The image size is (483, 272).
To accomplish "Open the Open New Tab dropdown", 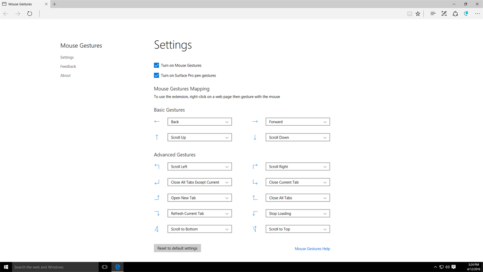I will tap(200, 198).
